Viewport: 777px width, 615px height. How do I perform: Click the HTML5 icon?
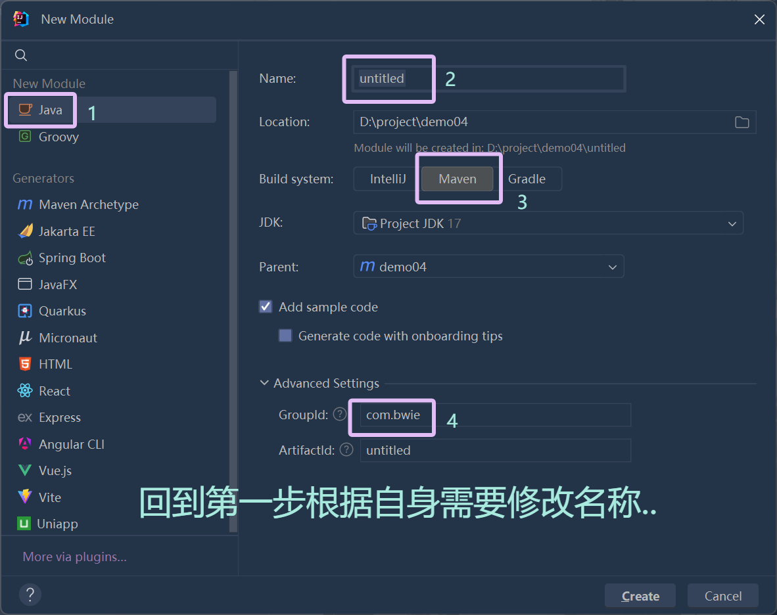25,364
